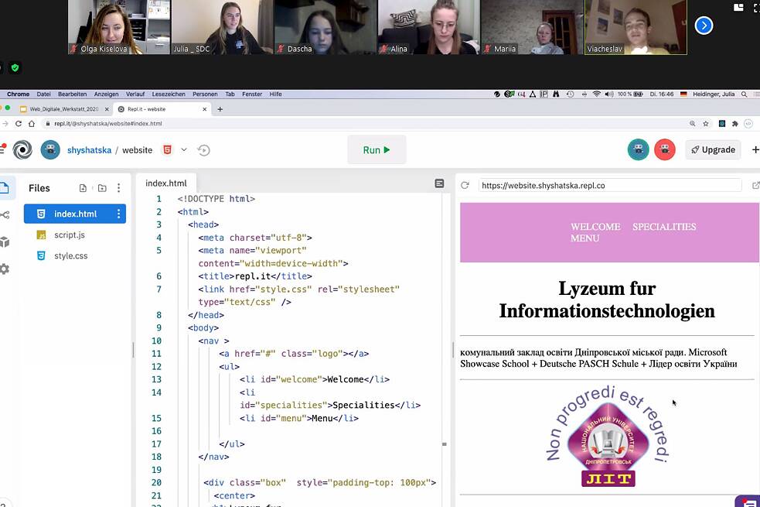This screenshot has width=760, height=507.
Task: Click the Repl.it spiral logo
Action: (x=22, y=150)
